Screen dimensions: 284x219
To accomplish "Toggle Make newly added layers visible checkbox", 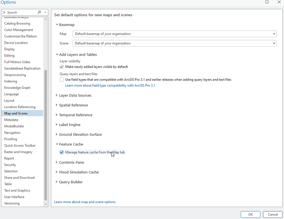I will tap(61, 66).
